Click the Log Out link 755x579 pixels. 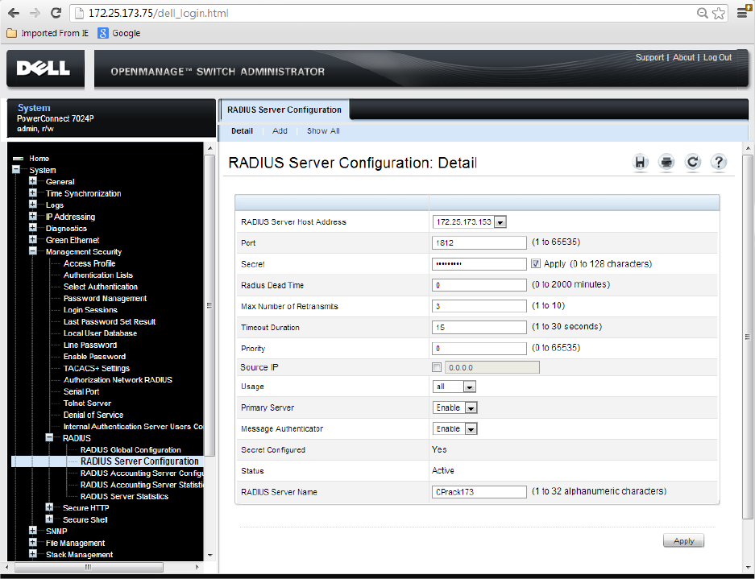pos(717,58)
